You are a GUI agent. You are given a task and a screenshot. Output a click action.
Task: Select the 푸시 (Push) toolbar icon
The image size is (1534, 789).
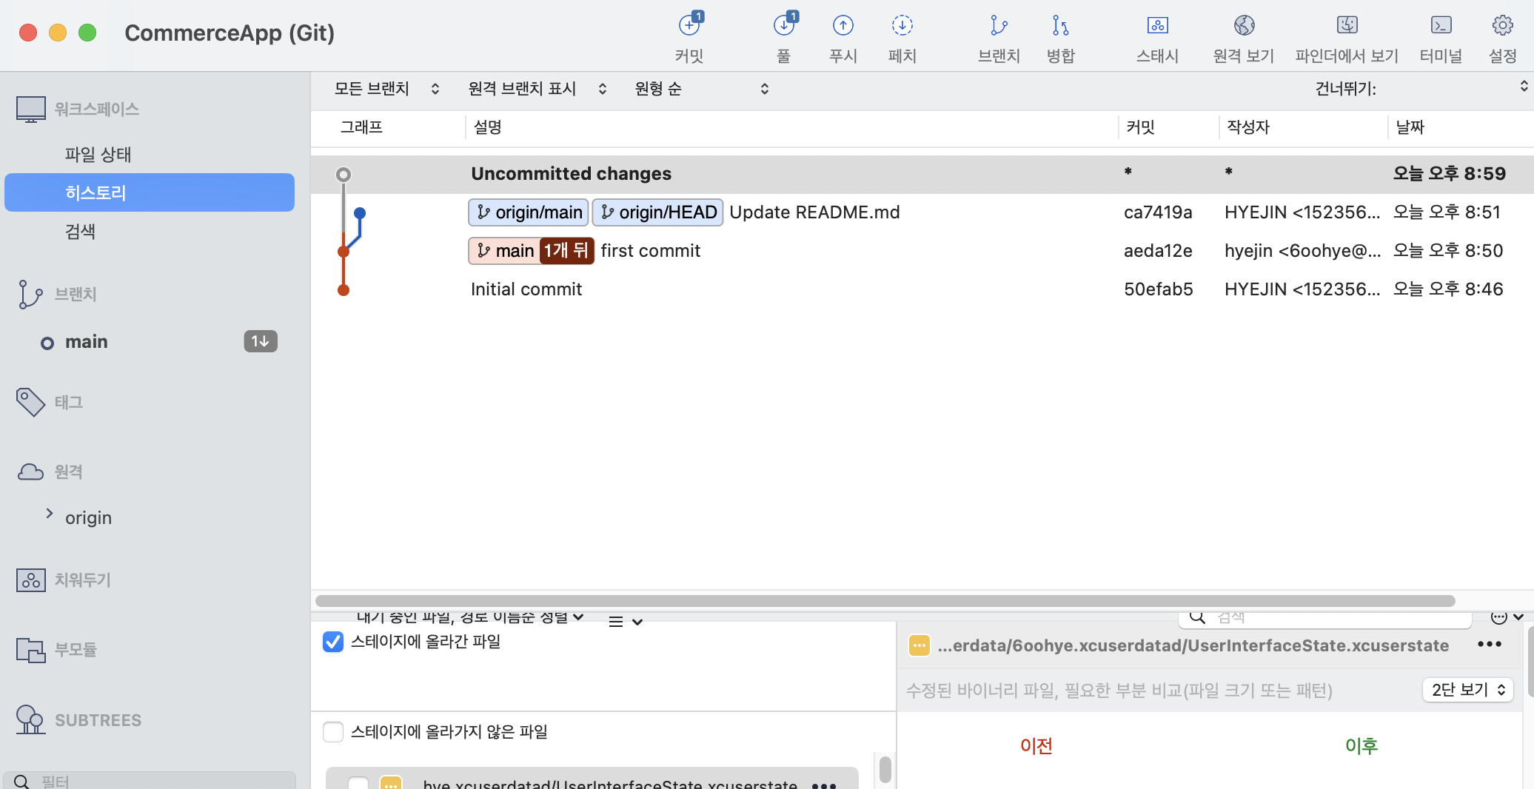842,35
